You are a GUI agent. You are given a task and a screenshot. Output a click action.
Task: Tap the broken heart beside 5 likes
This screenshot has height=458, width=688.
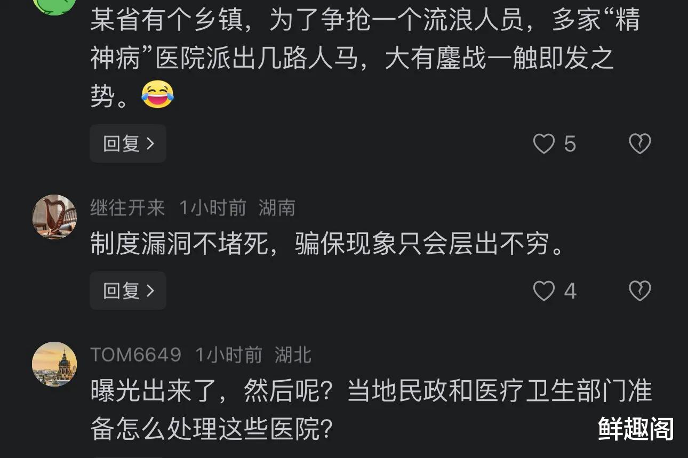(639, 144)
